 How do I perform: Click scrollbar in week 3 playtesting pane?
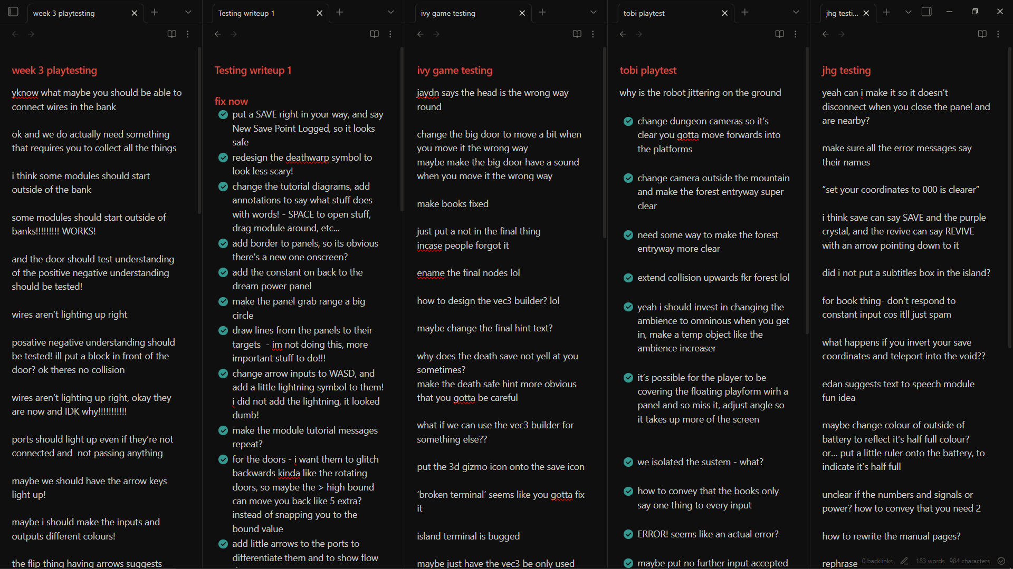(199, 132)
